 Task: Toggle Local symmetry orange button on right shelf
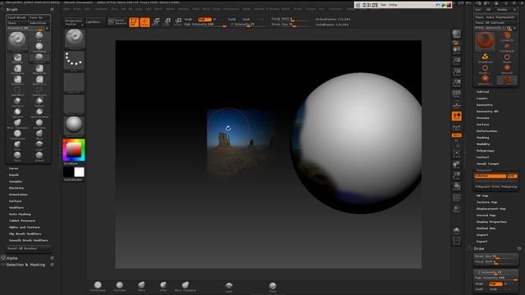(456, 116)
